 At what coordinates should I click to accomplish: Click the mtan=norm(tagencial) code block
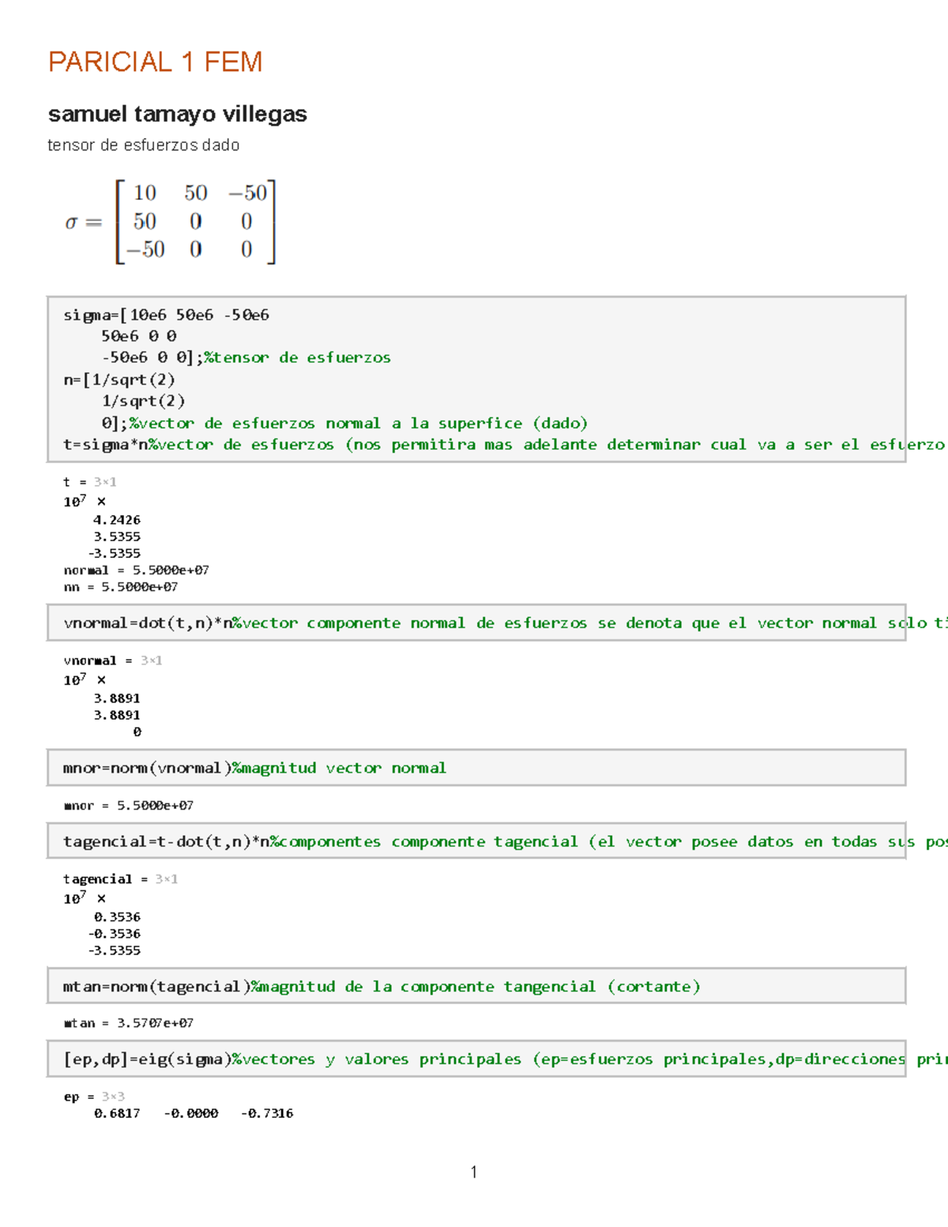pos(156,987)
